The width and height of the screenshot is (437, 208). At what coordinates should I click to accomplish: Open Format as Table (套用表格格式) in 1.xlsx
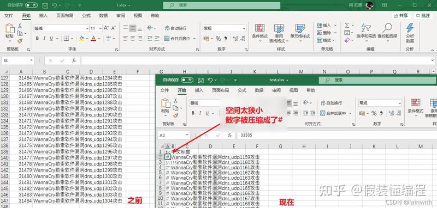(x=279, y=33)
